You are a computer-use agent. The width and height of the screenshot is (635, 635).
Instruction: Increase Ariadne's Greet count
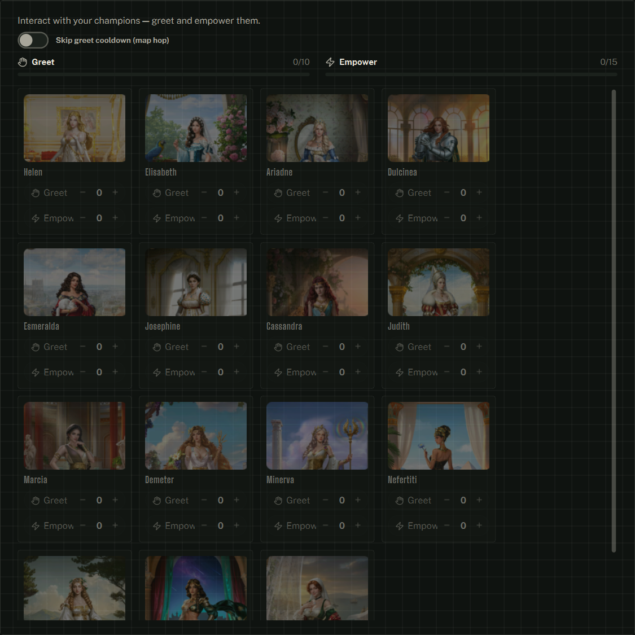(358, 192)
